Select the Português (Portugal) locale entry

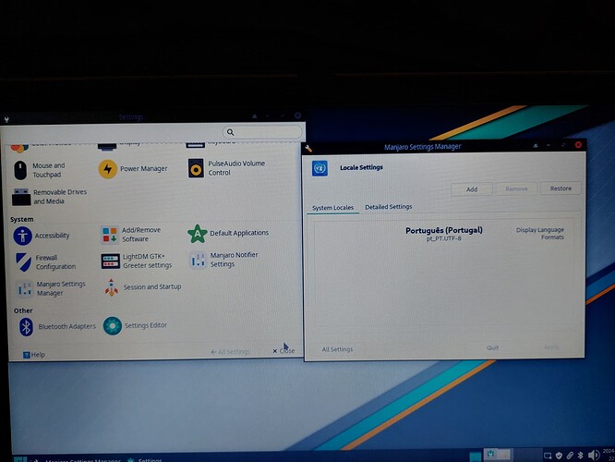(443, 233)
